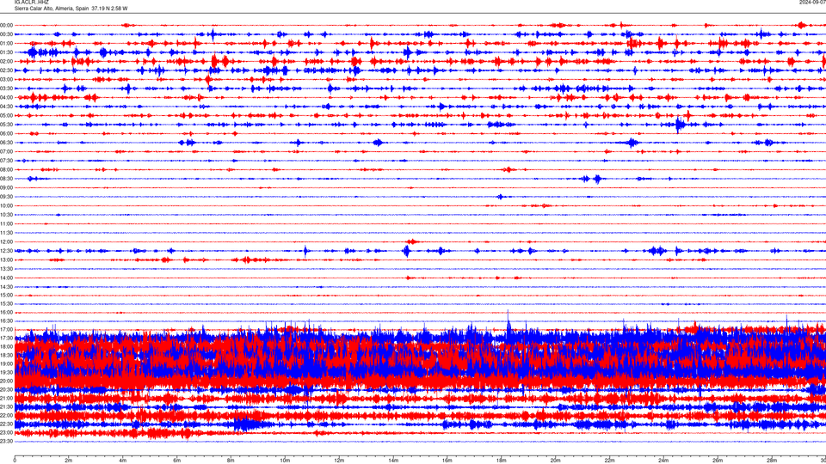Click the 14:00 time label
The height and width of the screenshot is (464, 826).
point(6,278)
